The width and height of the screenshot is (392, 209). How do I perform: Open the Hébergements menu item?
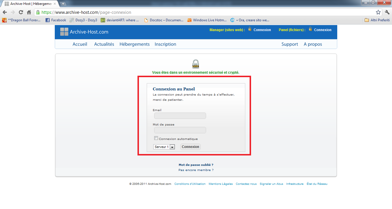tap(135, 44)
